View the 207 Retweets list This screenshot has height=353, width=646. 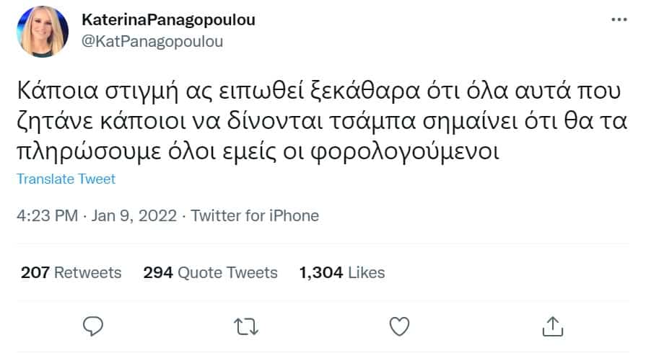coord(71,272)
